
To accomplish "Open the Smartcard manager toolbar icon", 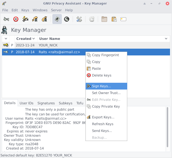I will pyautogui.click(x=123, y=19).
